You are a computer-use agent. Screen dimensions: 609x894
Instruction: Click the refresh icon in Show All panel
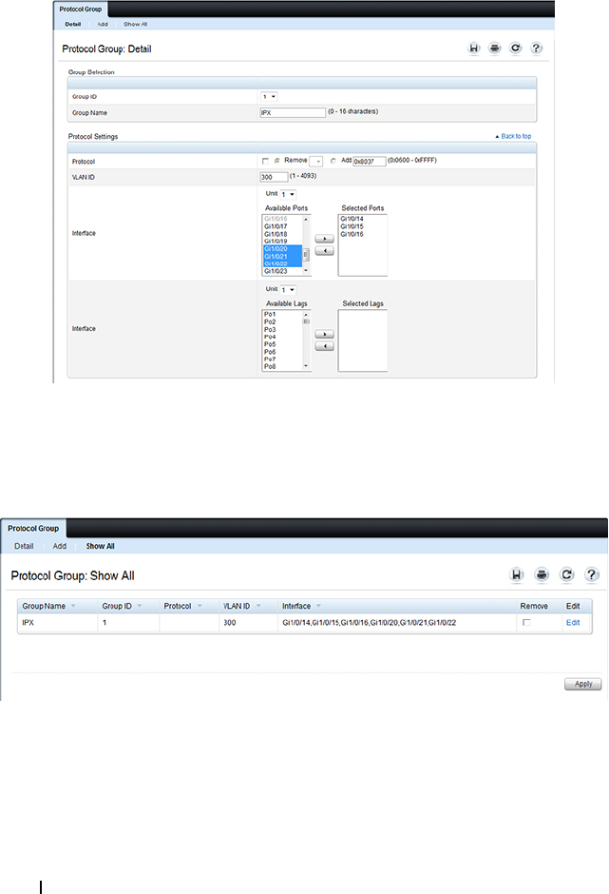(x=567, y=574)
